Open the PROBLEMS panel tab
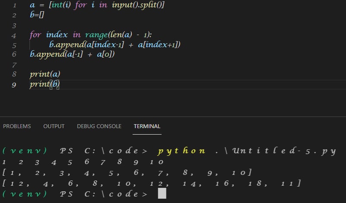 coord(17,126)
